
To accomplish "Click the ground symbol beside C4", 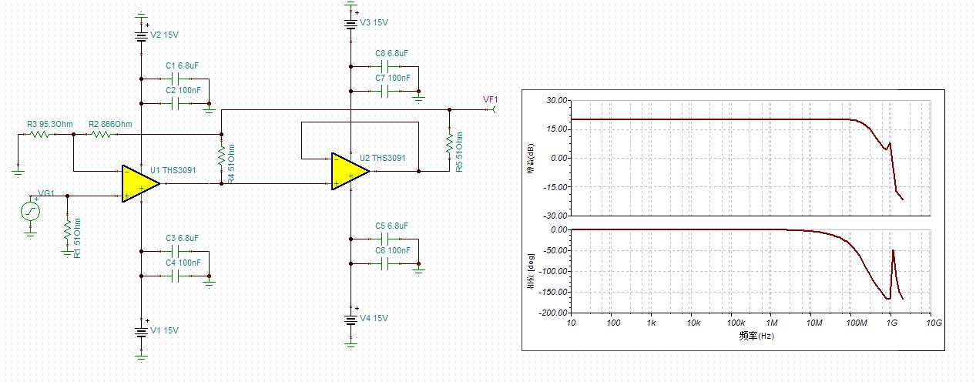I will [x=208, y=283].
